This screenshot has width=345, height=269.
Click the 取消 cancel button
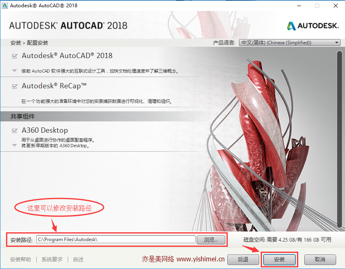pos(320,260)
